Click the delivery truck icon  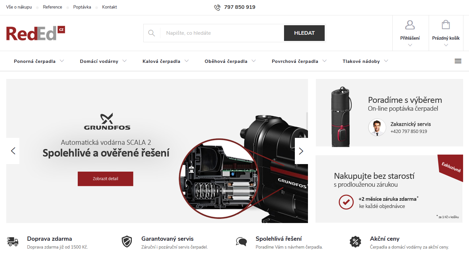click(13, 242)
